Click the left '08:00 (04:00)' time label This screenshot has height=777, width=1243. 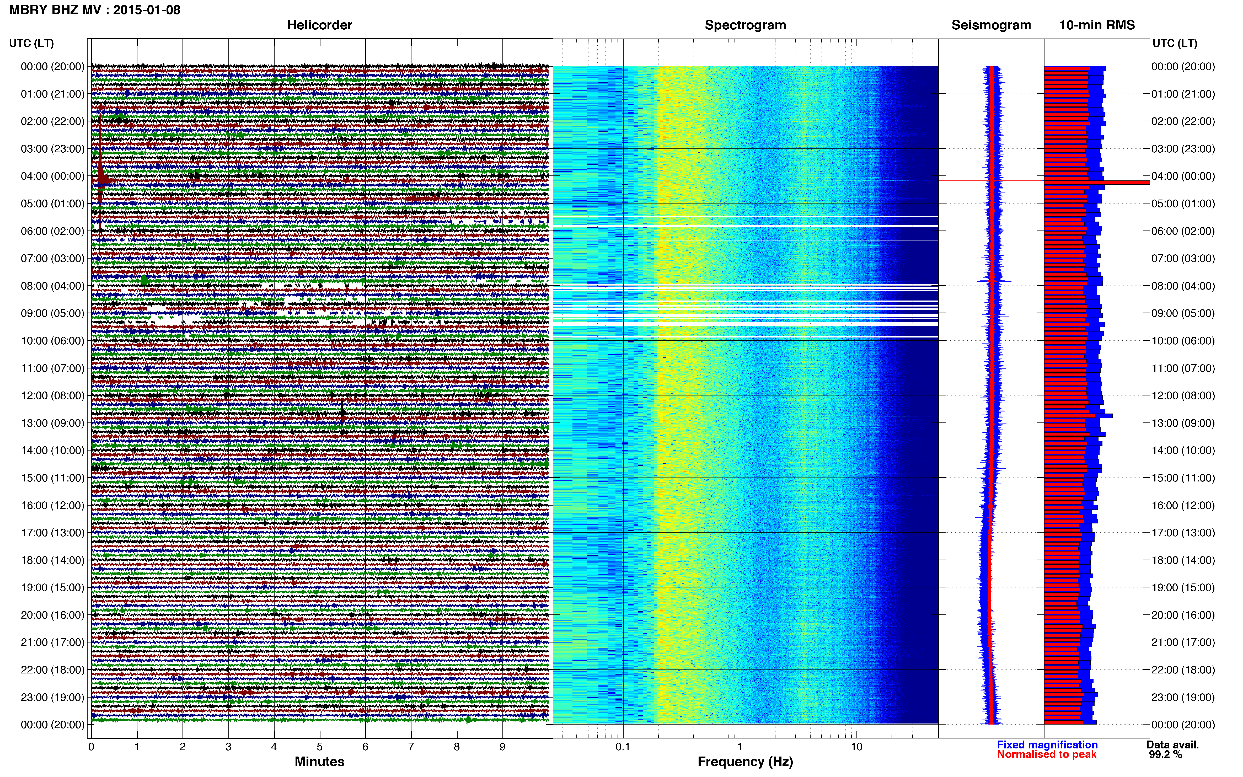[52, 286]
